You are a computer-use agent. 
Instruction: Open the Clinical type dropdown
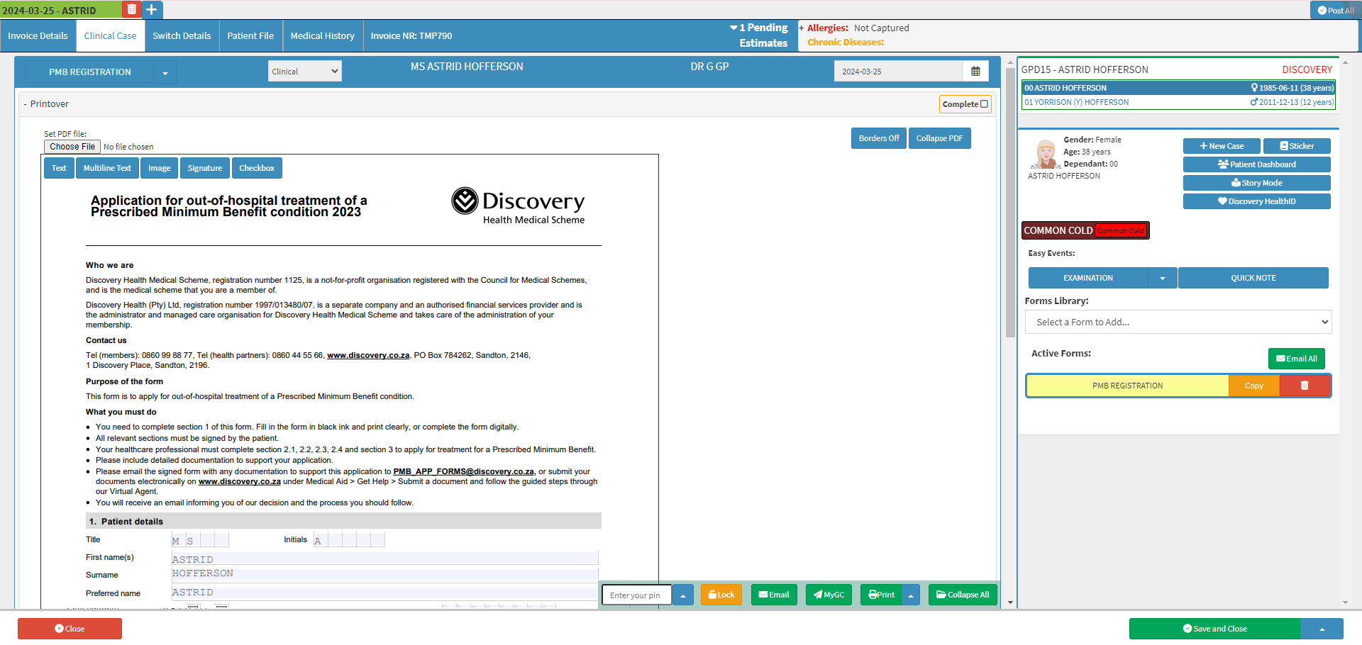pyautogui.click(x=305, y=71)
